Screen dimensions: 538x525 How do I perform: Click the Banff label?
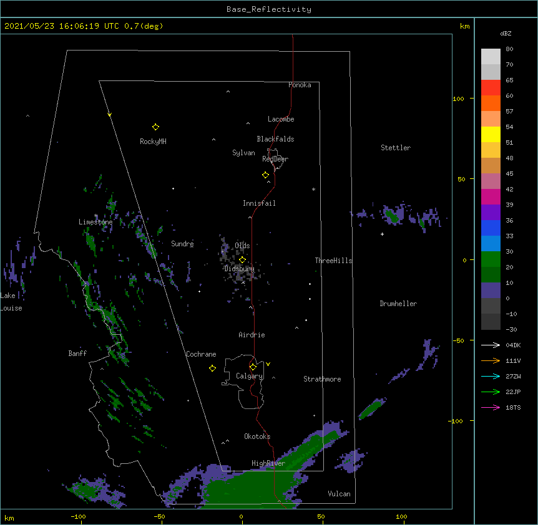click(x=77, y=354)
